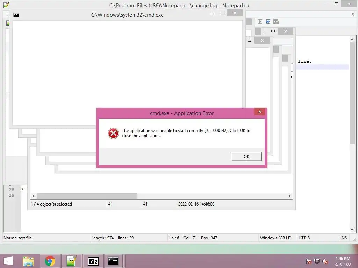The height and width of the screenshot is (268, 358).
Task: Close the Notepad++ window
Action: pyautogui.click(x=349, y=4)
